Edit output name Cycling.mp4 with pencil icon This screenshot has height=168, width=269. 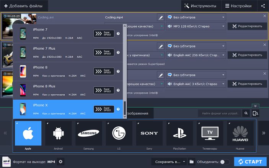161,18
